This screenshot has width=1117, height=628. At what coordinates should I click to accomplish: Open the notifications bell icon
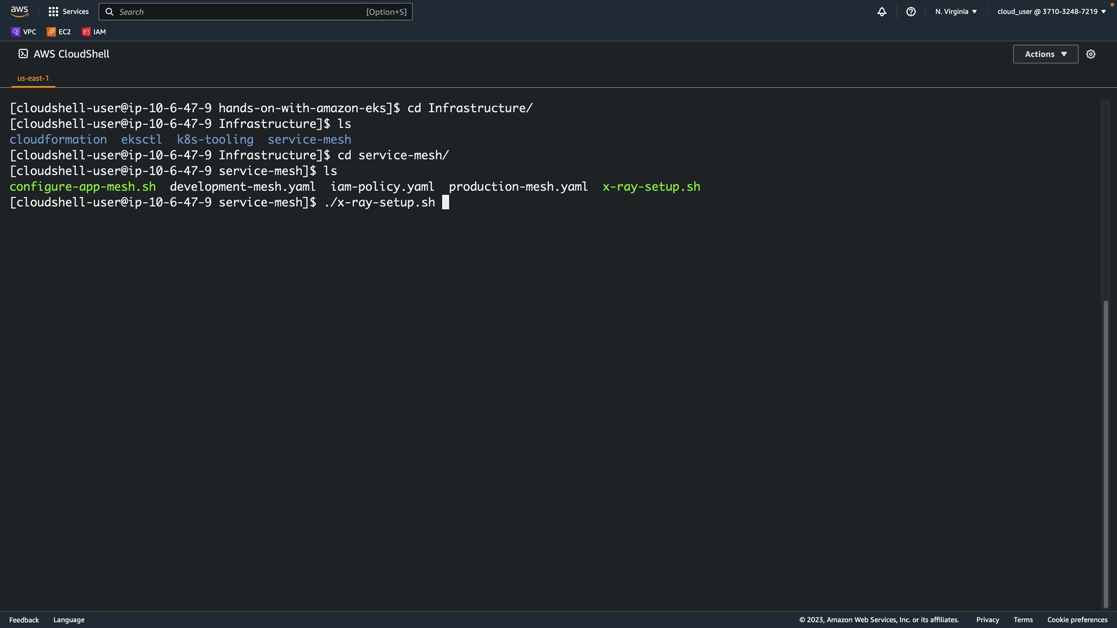pos(882,12)
